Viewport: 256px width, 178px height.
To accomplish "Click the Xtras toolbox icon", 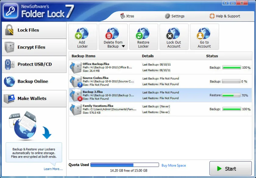I will [123, 16].
